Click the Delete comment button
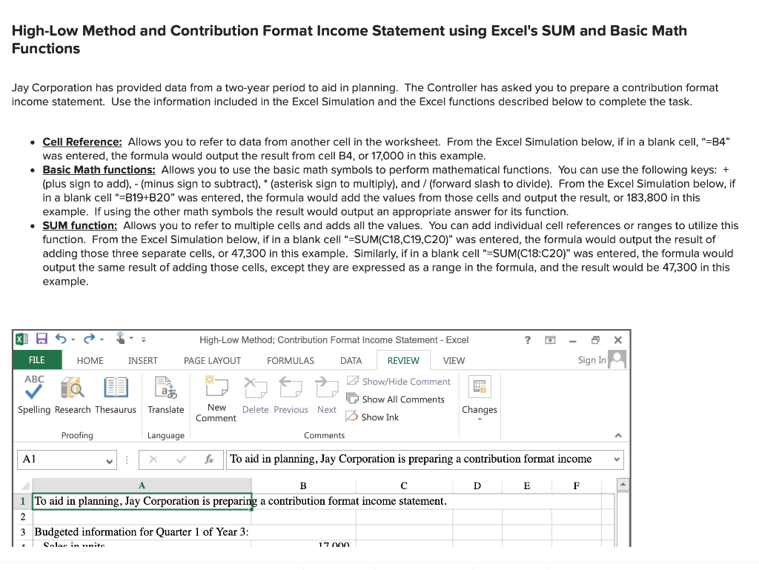 [255, 397]
